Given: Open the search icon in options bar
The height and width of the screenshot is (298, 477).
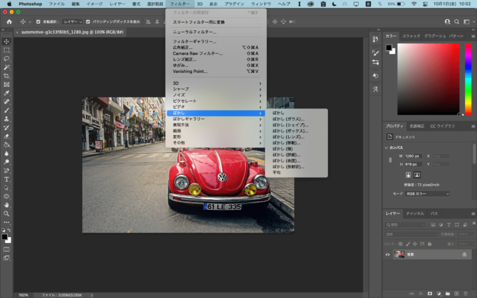Looking at the screenshot, I should click(456, 22).
